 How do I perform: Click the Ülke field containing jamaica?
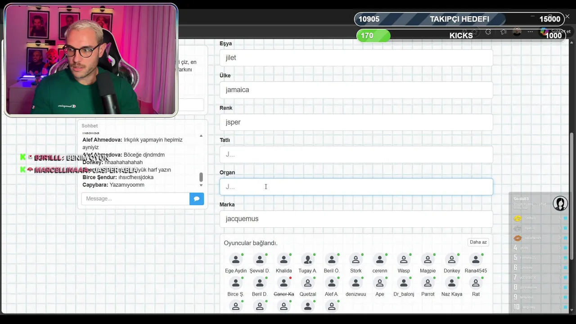356,90
